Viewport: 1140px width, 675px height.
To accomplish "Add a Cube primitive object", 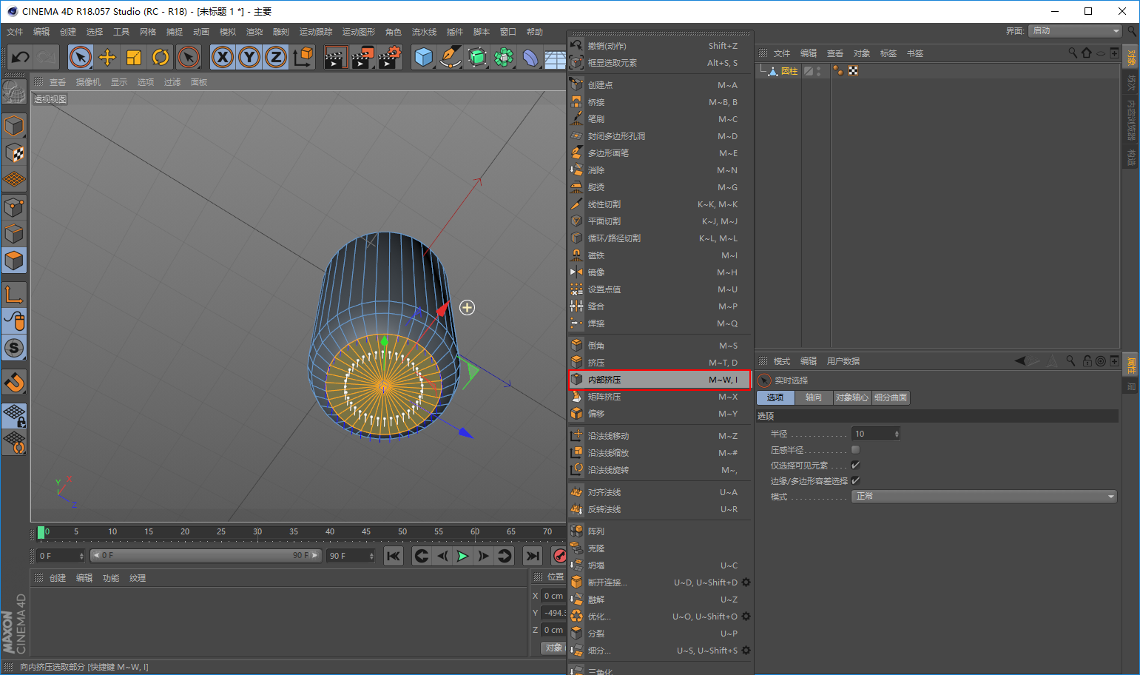I will pos(423,57).
